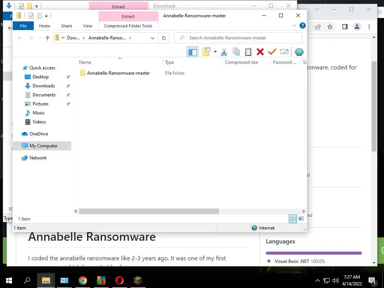Open Downloads in the navigation pane
Image resolution: width=384 pixels, height=288 pixels.
tap(43, 86)
